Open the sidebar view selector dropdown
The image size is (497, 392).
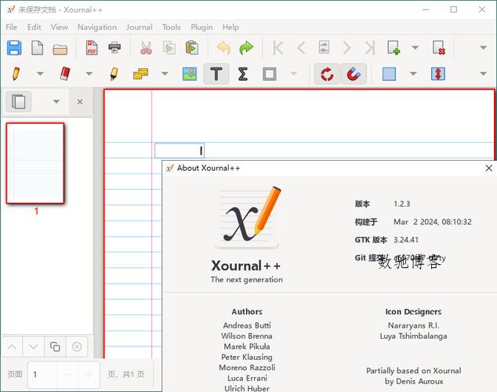click(56, 101)
